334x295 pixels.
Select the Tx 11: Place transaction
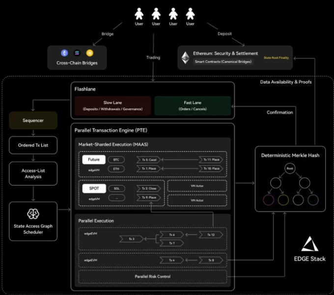[211, 159]
